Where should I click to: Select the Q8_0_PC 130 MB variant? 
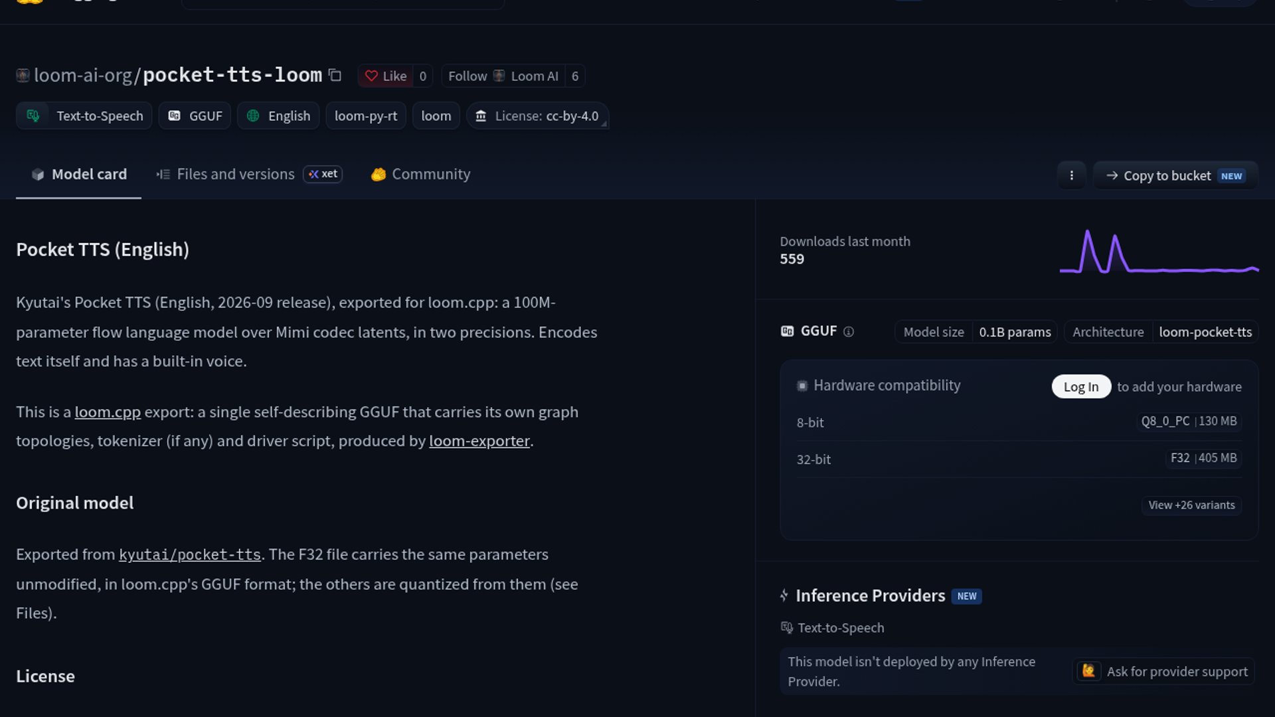coord(1189,421)
